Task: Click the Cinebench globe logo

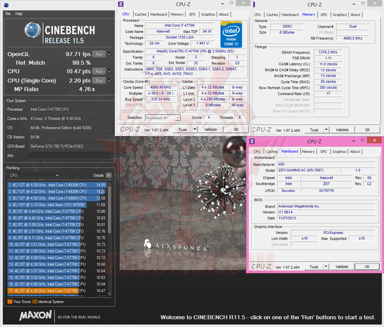Action: tap(33, 30)
